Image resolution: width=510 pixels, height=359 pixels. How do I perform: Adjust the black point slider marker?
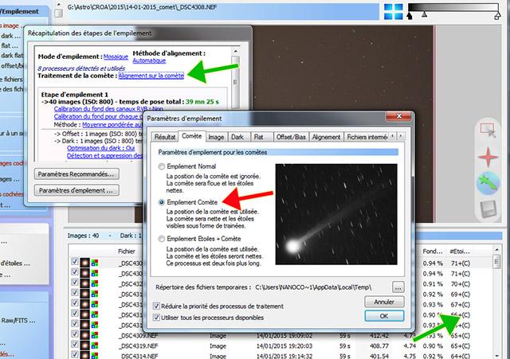pyautogui.click(x=410, y=15)
